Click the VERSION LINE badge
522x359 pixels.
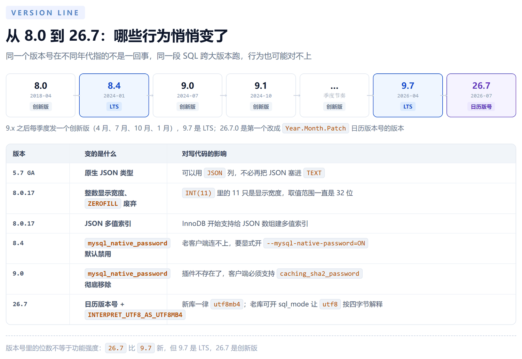tap(45, 13)
